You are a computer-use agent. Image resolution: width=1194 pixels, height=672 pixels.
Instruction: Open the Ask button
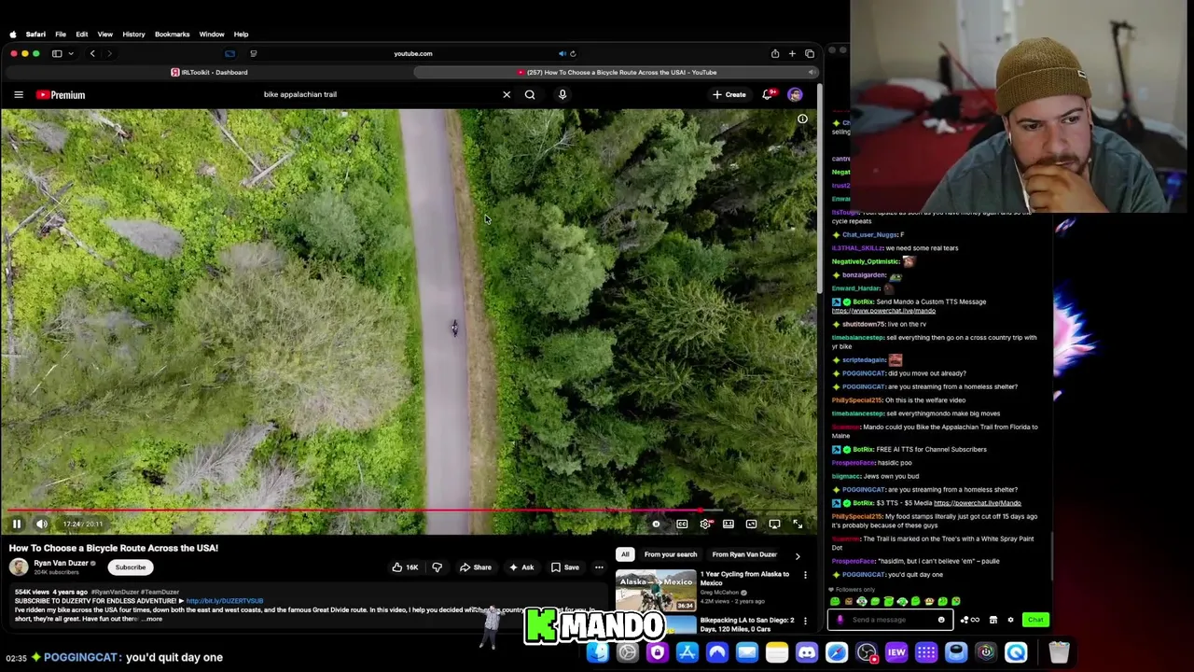pyautogui.click(x=521, y=567)
